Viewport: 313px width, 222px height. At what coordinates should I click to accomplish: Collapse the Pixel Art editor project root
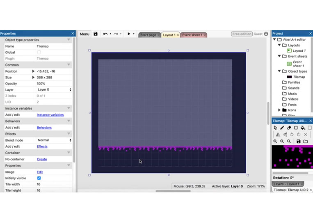pyautogui.click(x=274, y=39)
